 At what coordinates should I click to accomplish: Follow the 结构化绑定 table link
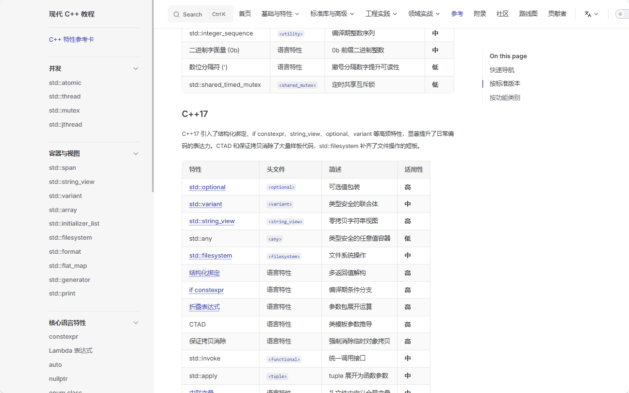[204, 273]
